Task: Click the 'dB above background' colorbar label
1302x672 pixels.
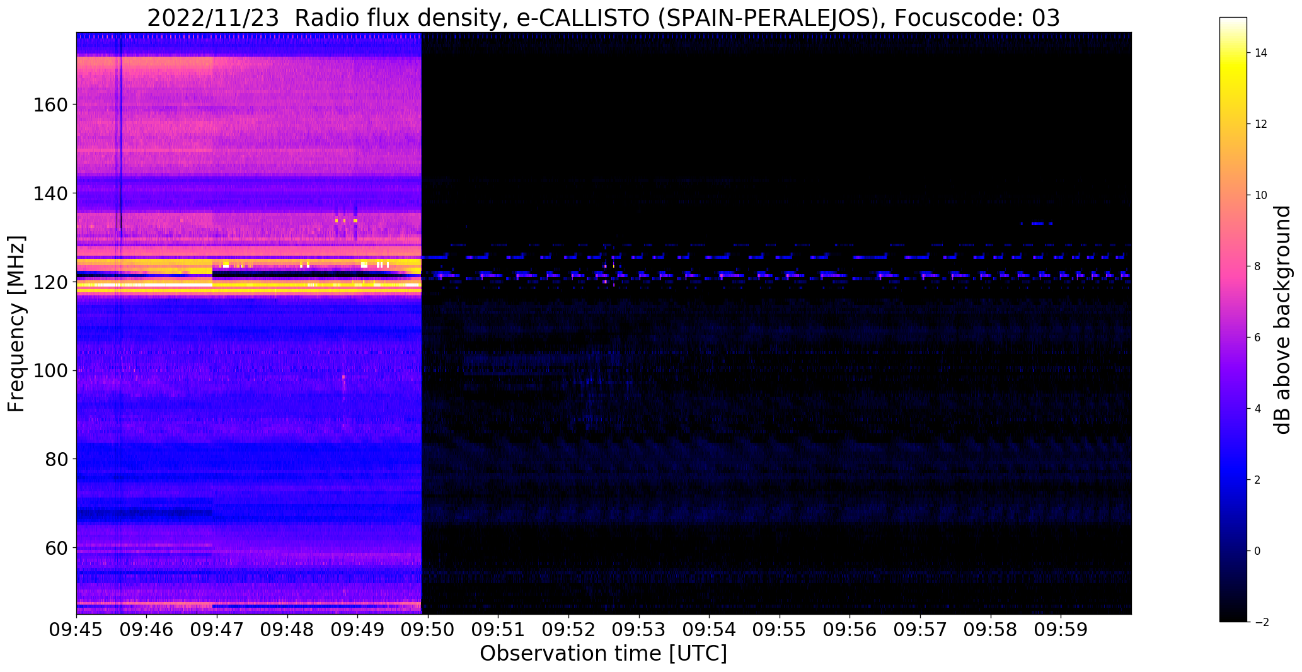Action: click(x=1282, y=320)
